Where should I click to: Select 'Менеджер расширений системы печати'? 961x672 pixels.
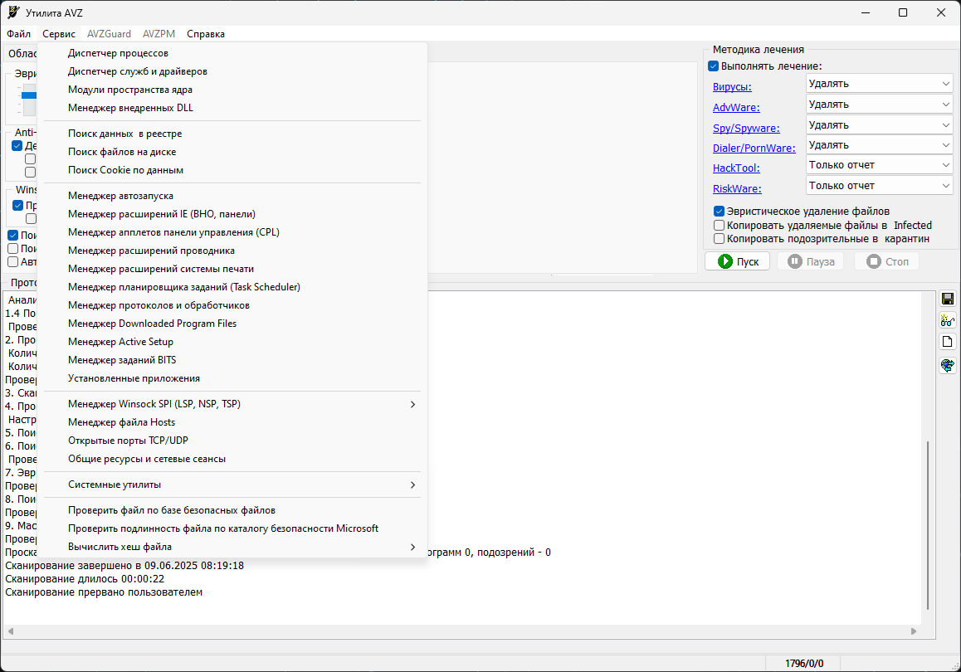click(x=232, y=269)
